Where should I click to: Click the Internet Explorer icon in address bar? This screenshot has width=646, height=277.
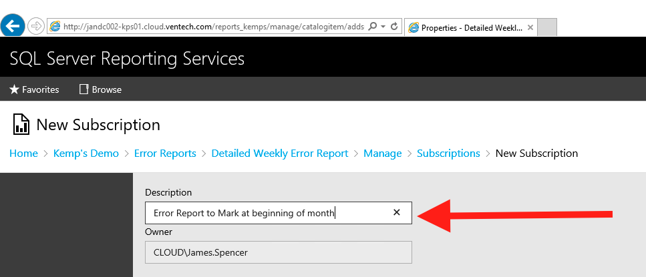coord(55,27)
